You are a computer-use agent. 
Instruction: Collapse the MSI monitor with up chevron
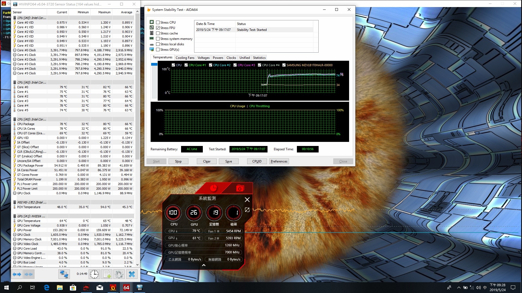click(x=204, y=265)
